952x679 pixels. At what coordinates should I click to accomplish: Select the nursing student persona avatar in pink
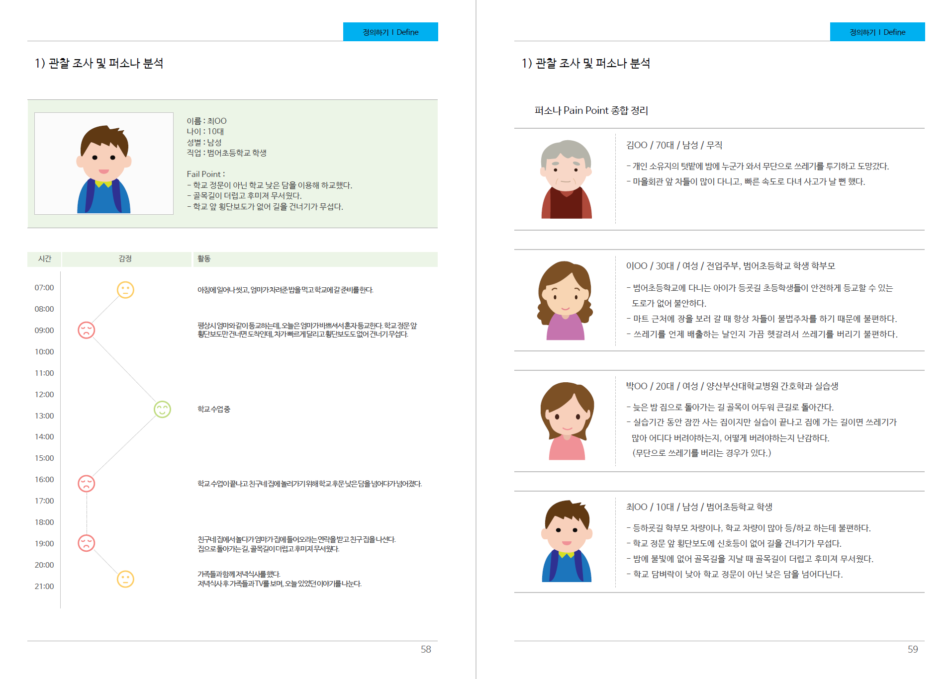click(x=567, y=421)
